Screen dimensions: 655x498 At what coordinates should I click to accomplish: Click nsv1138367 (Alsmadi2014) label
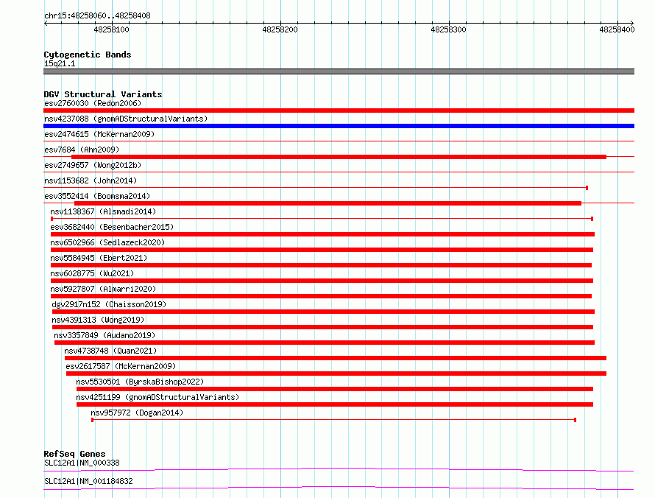103,211
